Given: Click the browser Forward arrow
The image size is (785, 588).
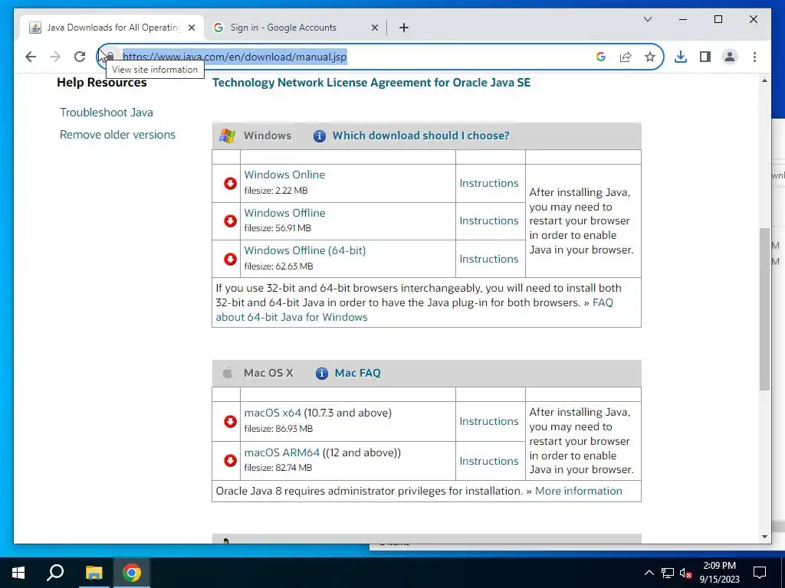Looking at the screenshot, I should coord(55,57).
